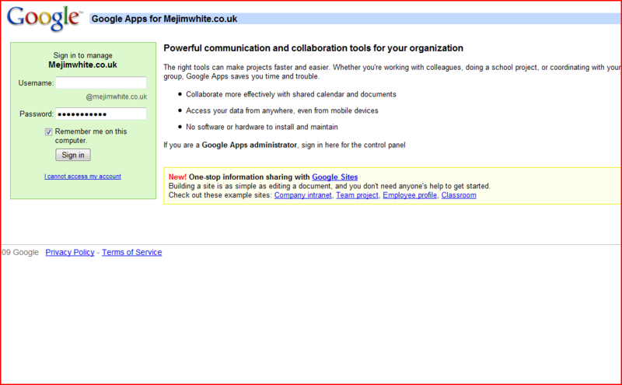Image resolution: width=622 pixels, height=385 pixels.
Task: Click the Sign in to manage heading
Action: pyautogui.click(x=83, y=55)
